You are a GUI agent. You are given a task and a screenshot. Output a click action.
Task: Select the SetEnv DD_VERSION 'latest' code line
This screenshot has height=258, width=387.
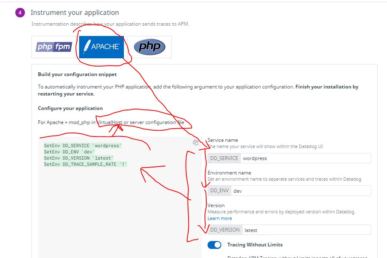click(78, 158)
